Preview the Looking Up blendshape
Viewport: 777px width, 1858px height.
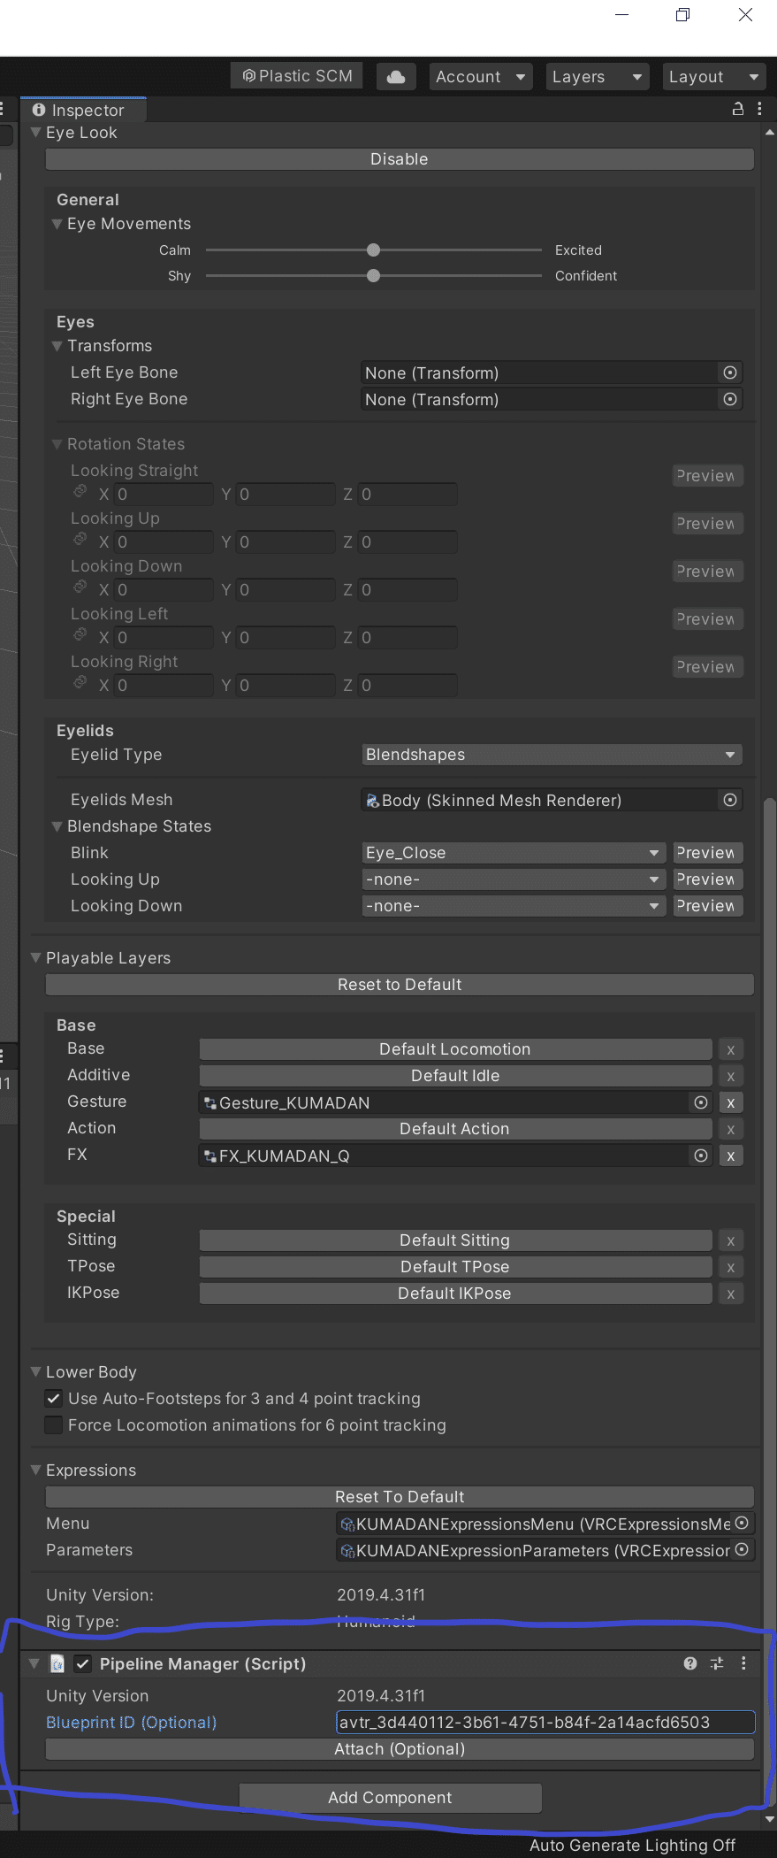pos(707,879)
